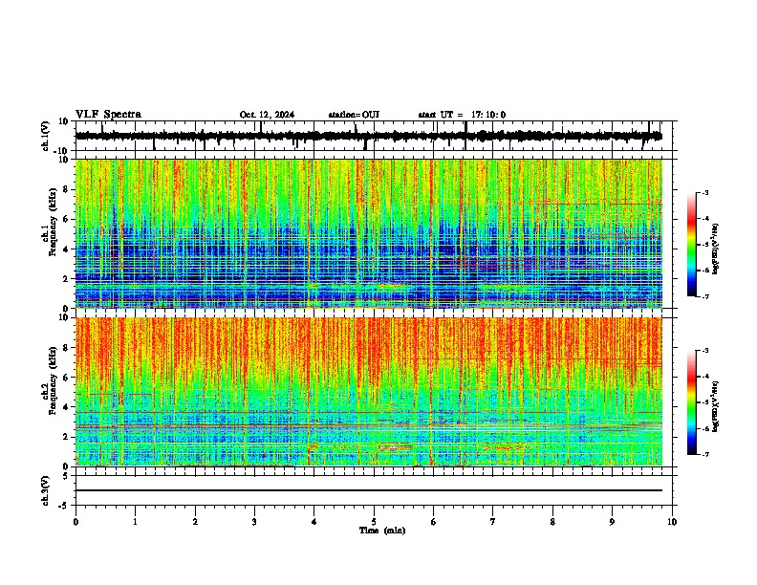Click tick label "6" on the Time axis
Image resolution: width=757 pixels, height=585 pixels.
coord(434,522)
